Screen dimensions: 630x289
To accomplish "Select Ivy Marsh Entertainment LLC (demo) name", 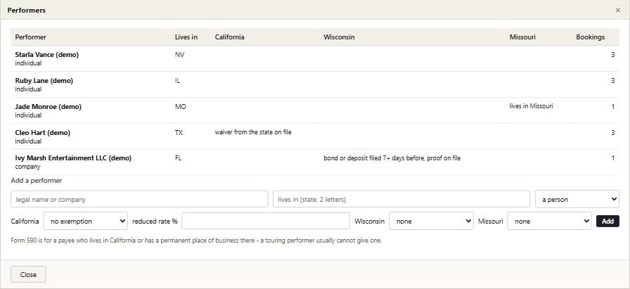I will 73,158.
